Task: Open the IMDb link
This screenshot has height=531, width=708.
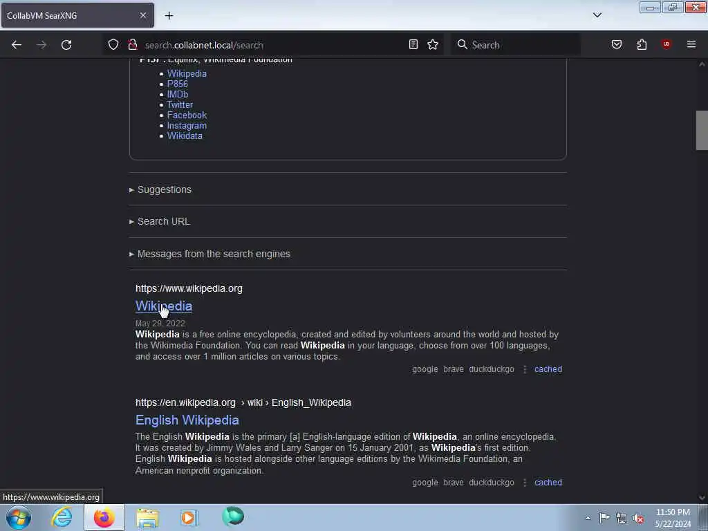Action: click(178, 94)
